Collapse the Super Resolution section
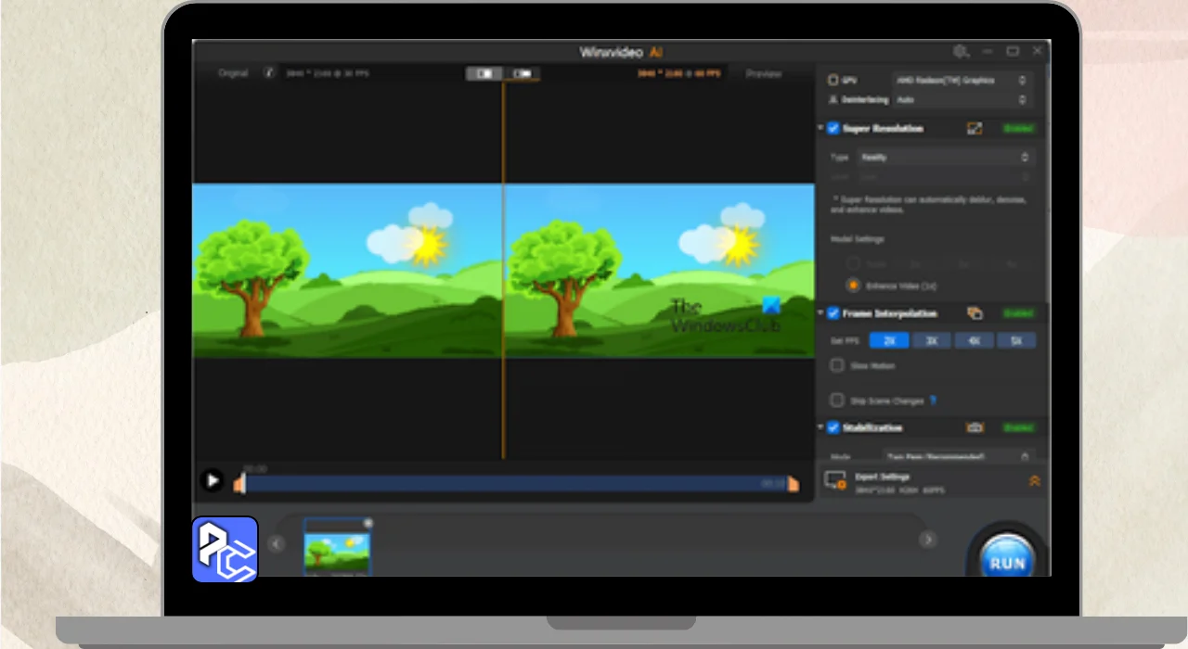This screenshot has width=1188, height=649. click(820, 129)
